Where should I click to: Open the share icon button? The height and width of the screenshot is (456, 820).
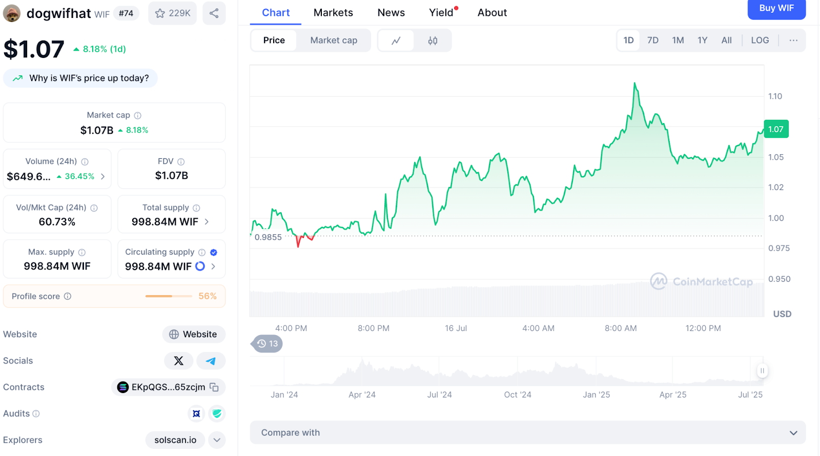click(214, 13)
